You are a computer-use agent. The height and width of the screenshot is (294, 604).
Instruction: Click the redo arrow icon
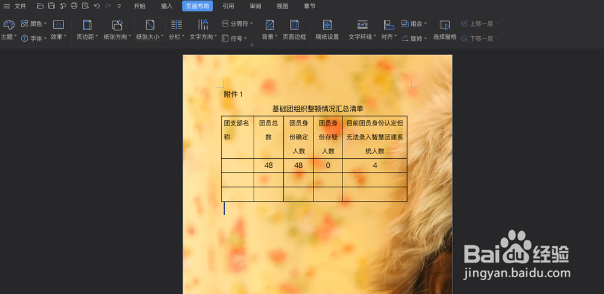click(108, 6)
